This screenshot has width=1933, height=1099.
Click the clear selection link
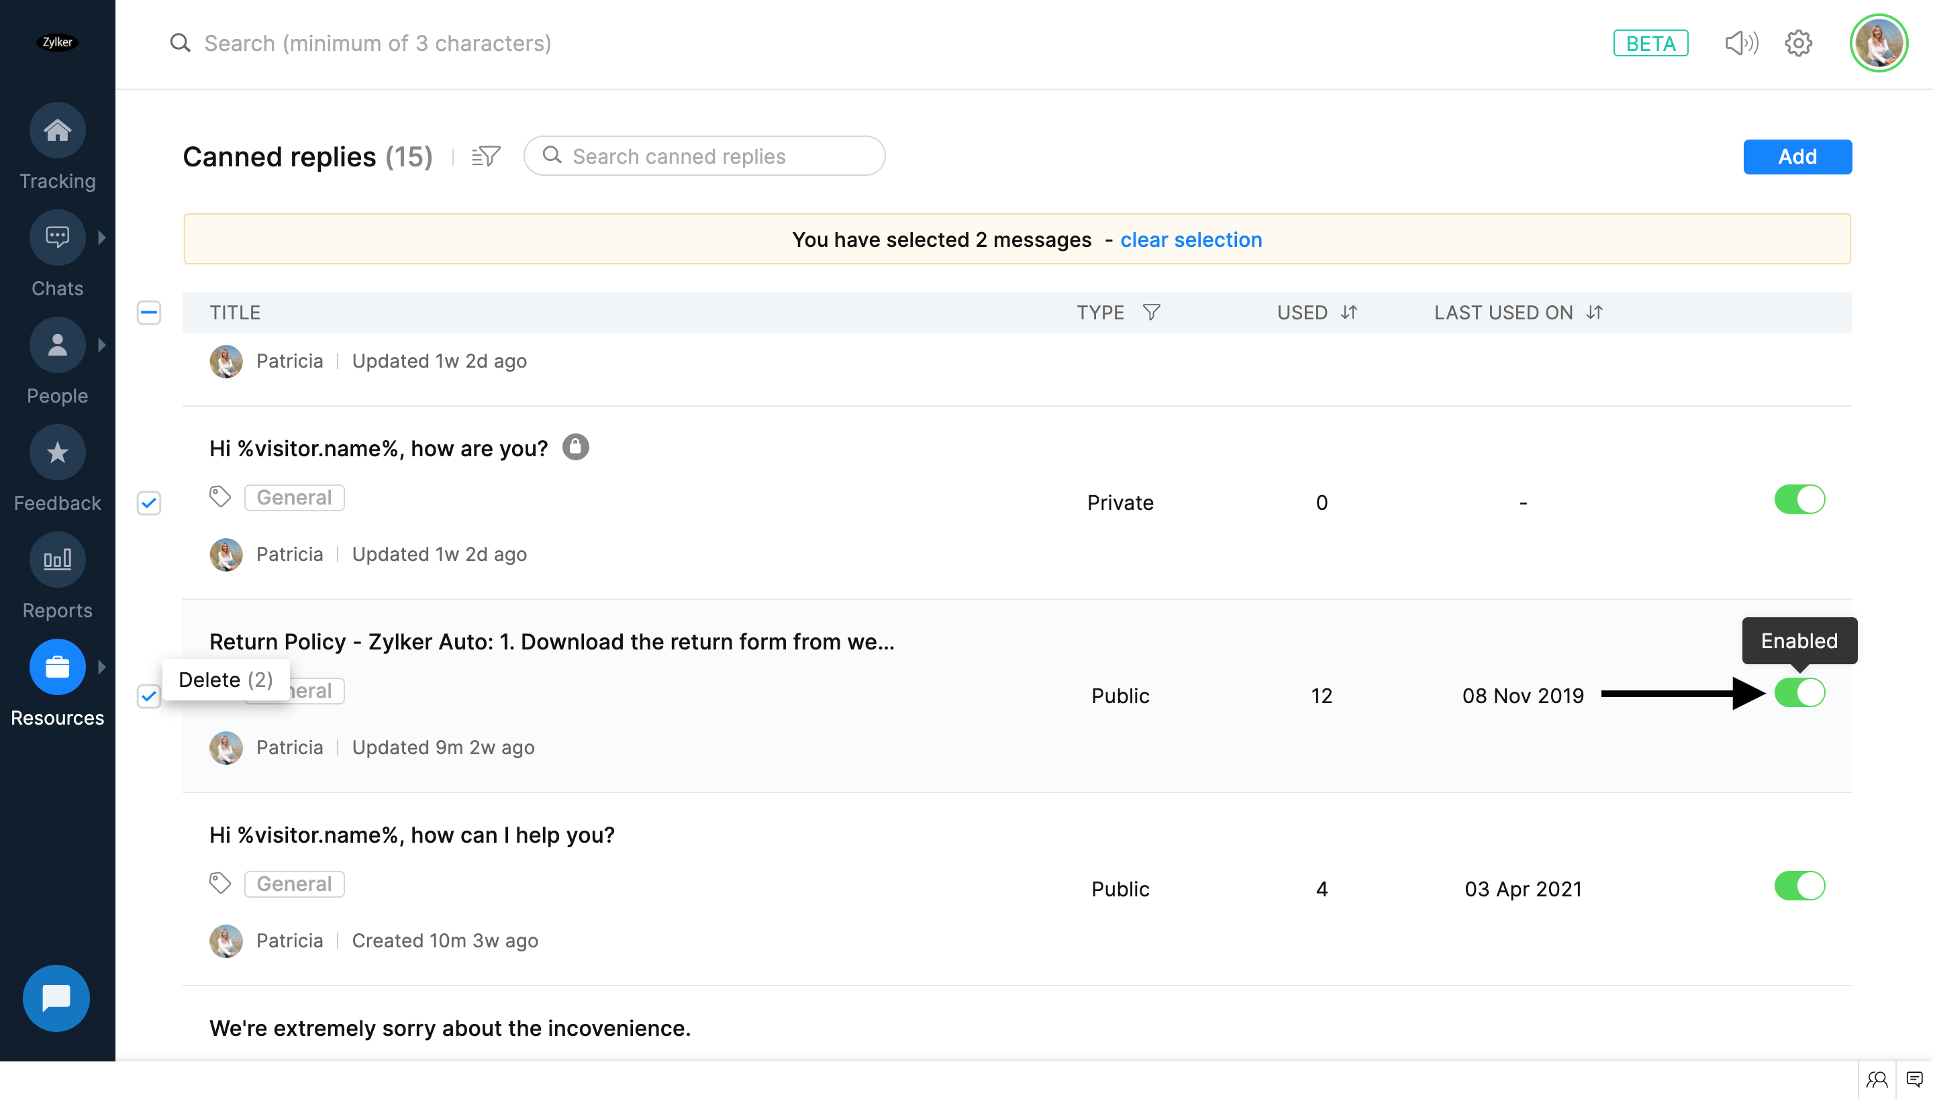(1191, 240)
